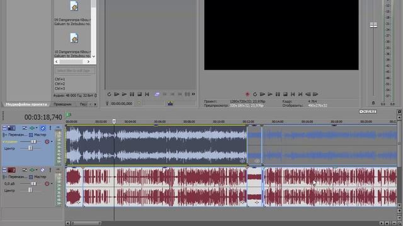Pause the trimmer playback
The image size is (403, 226).
point(132,94)
